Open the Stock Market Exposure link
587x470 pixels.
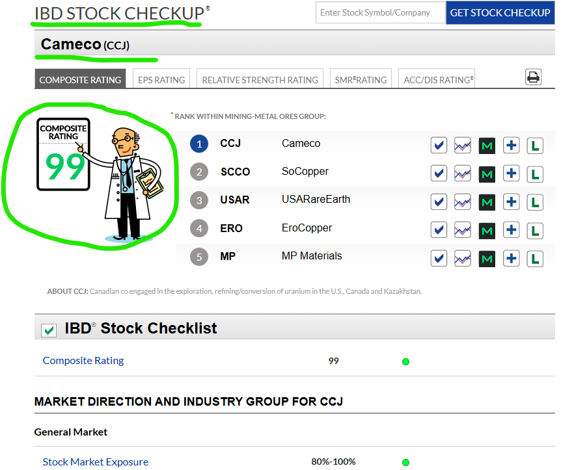click(x=96, y=462)
